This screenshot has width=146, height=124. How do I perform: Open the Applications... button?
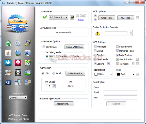pyautogui.click(x=63, y=104)
